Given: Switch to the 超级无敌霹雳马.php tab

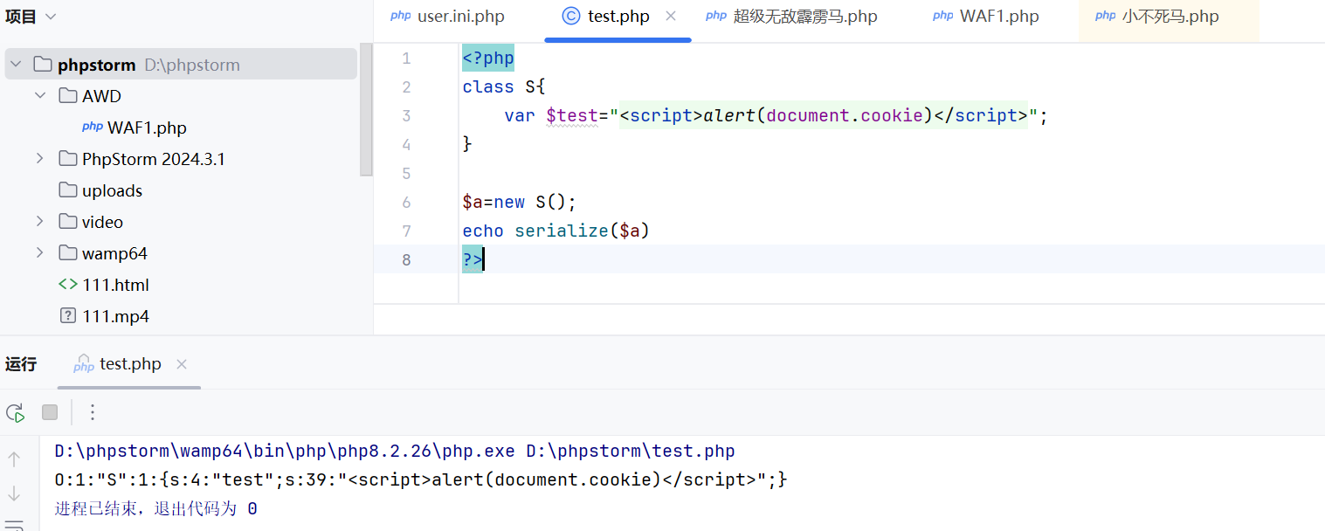Looking at the screenshot, I should 804,17.
